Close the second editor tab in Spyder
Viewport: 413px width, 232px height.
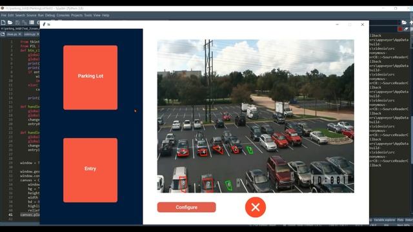tap(38, 34)
